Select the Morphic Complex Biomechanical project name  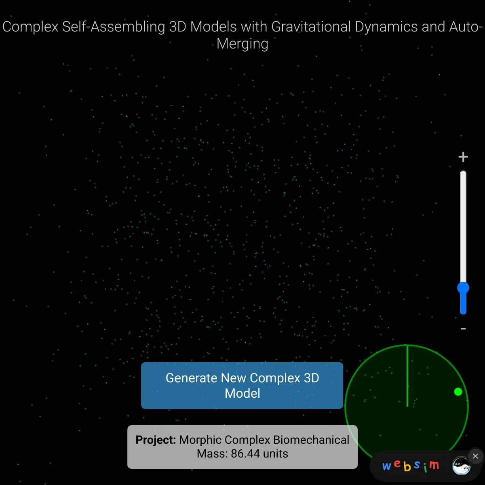coord(264,440)
